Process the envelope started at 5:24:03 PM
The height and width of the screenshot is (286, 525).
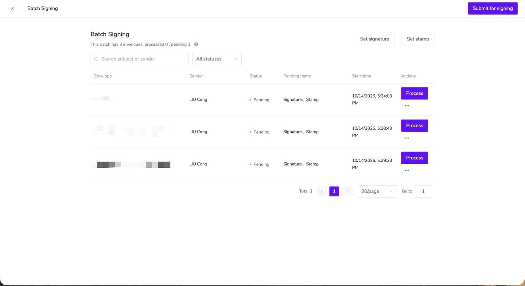click(x=415, y=93)
